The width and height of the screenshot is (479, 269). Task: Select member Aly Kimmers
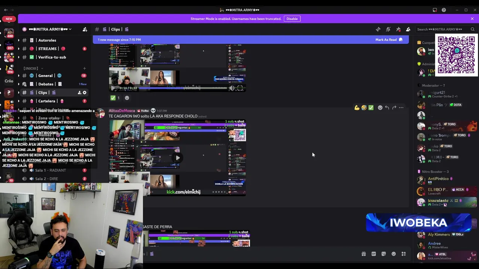pyautogui.click(x=447, y=235)
